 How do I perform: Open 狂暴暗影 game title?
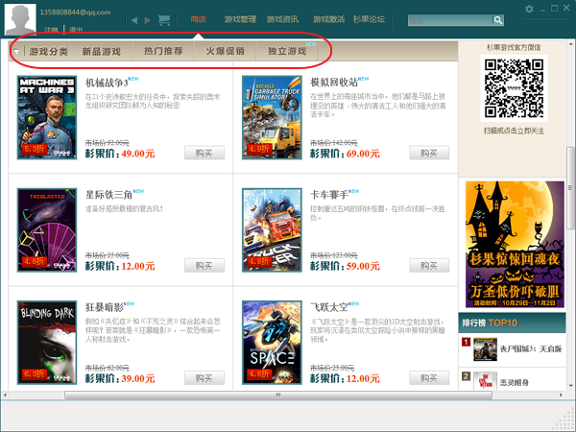(x=105, y=307)
